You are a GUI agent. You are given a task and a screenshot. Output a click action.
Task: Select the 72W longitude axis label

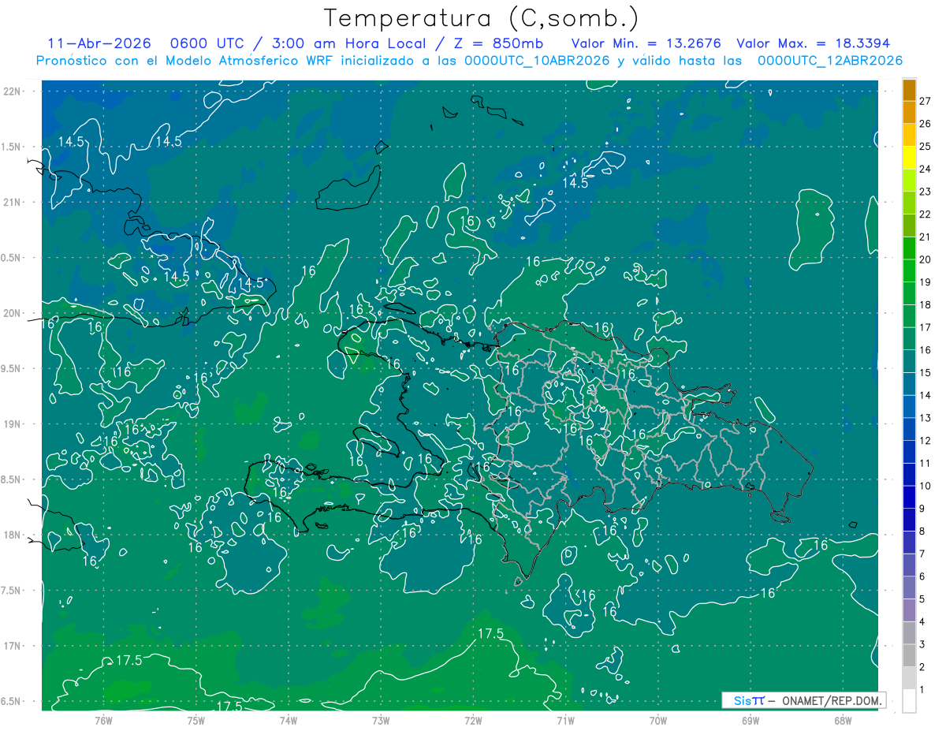473,720
